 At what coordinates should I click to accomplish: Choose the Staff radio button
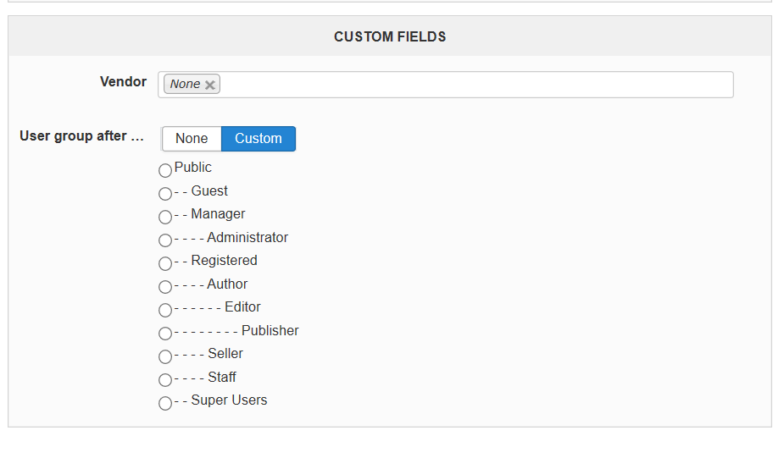pyautogui.click(x=165, y=380)
